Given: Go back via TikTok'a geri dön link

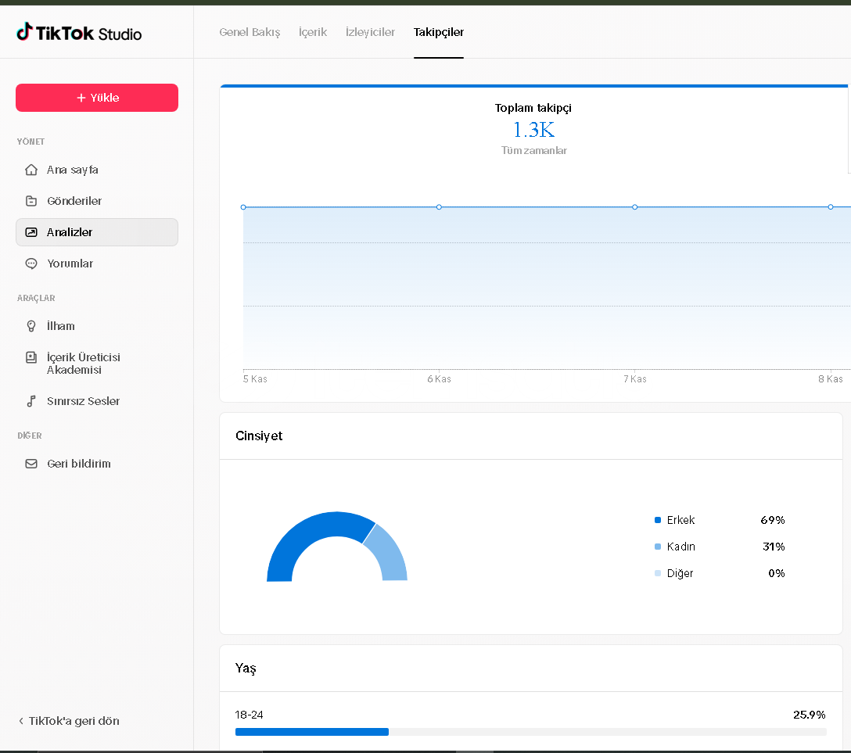Looking at the screenshot, I should point(69,721).
